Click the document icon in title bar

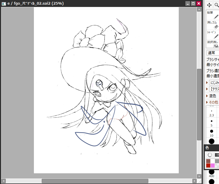coord(4,3)
